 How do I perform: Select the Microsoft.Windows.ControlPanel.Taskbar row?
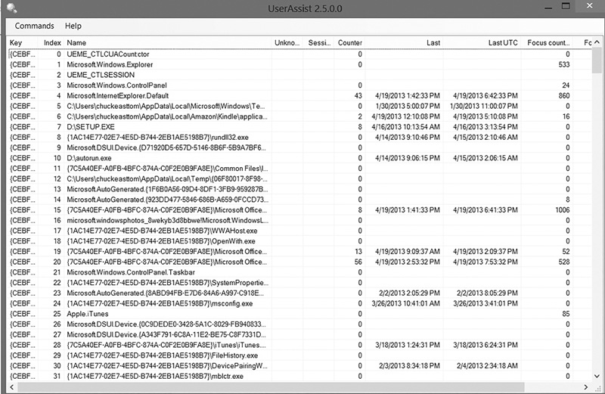[x=299, y=272]
